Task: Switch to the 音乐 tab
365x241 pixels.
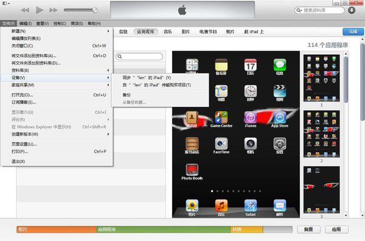Action: pyautogui.click(x=168, y=32)
